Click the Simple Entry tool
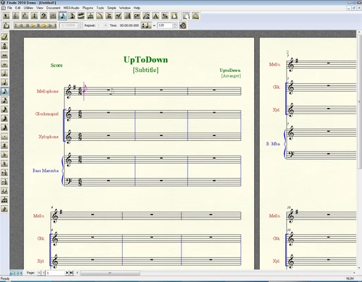 (x=63, y=16)
